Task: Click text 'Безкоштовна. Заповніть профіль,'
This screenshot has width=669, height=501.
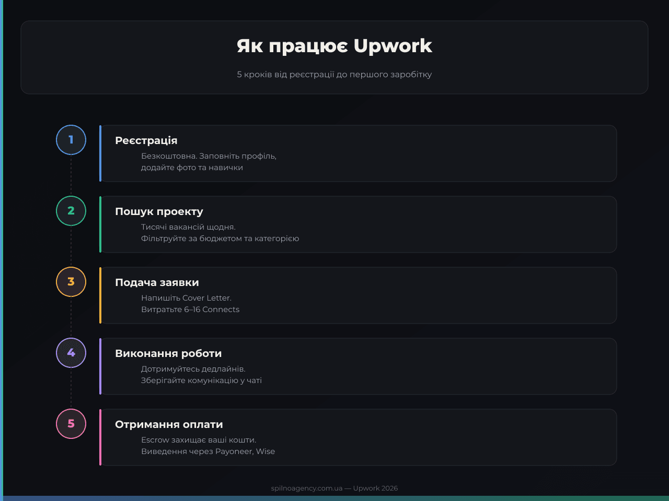Action: point(209,156)
